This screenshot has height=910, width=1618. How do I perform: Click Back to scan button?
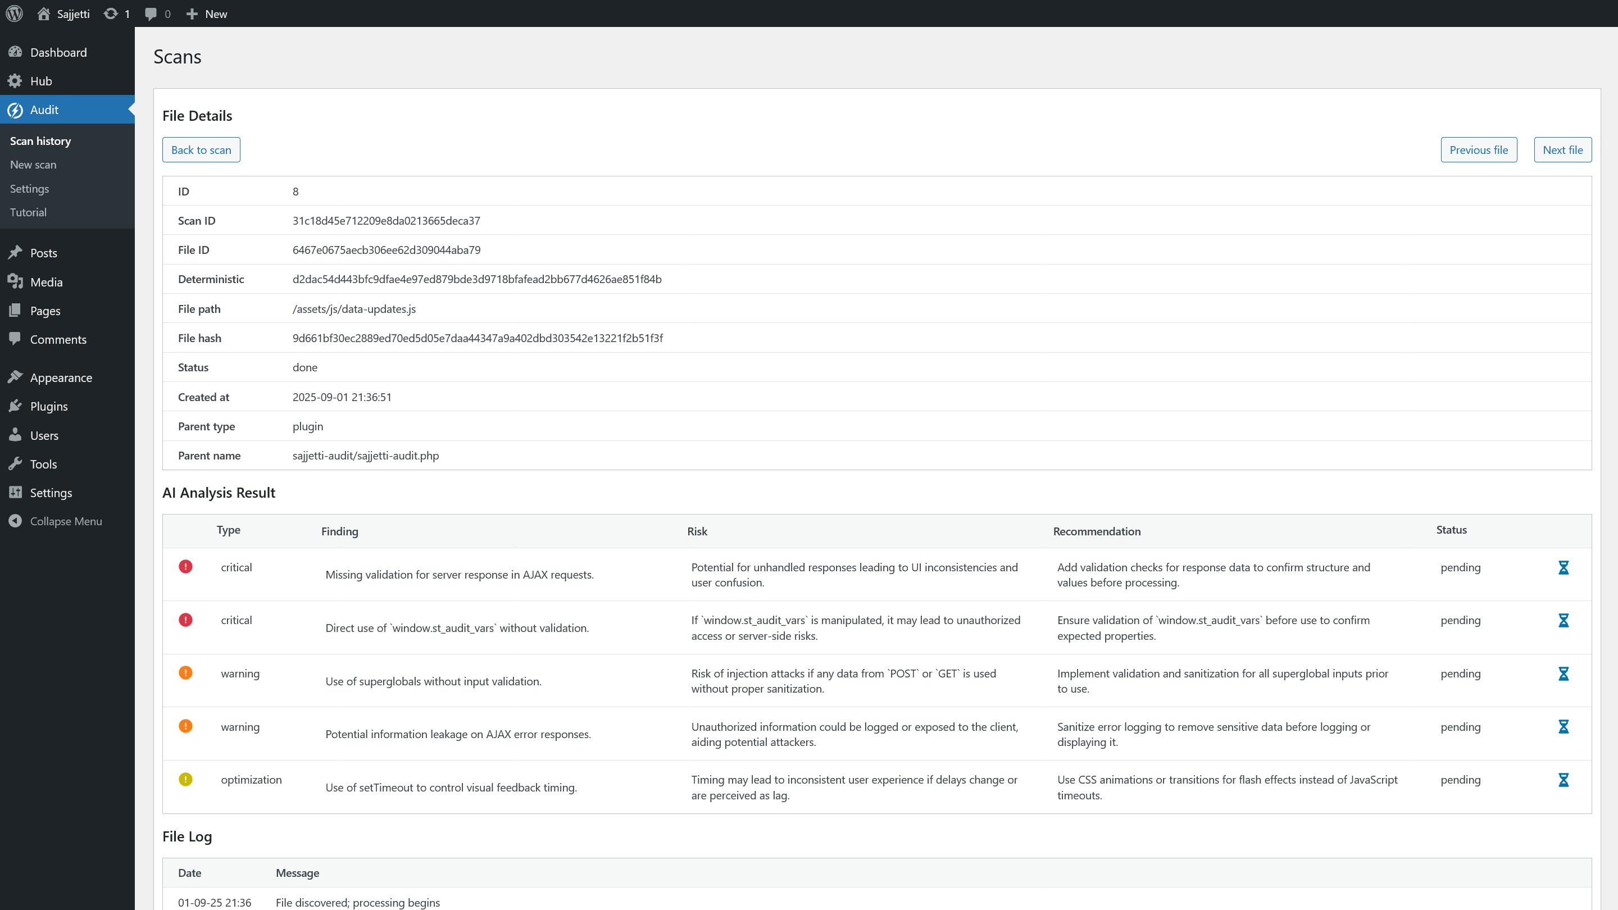pyautogui.click(x=201, y=149)
